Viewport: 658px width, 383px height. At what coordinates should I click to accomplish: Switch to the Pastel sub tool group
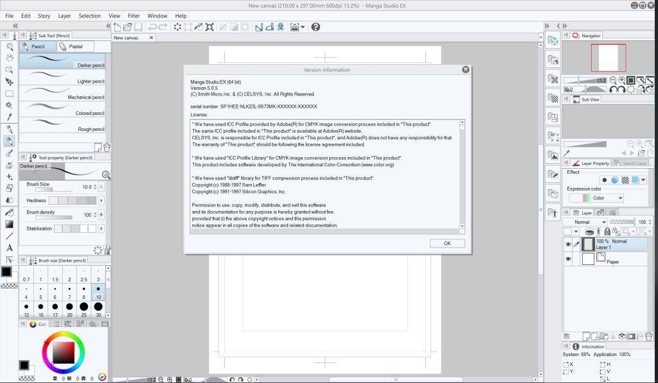[74, 47]
